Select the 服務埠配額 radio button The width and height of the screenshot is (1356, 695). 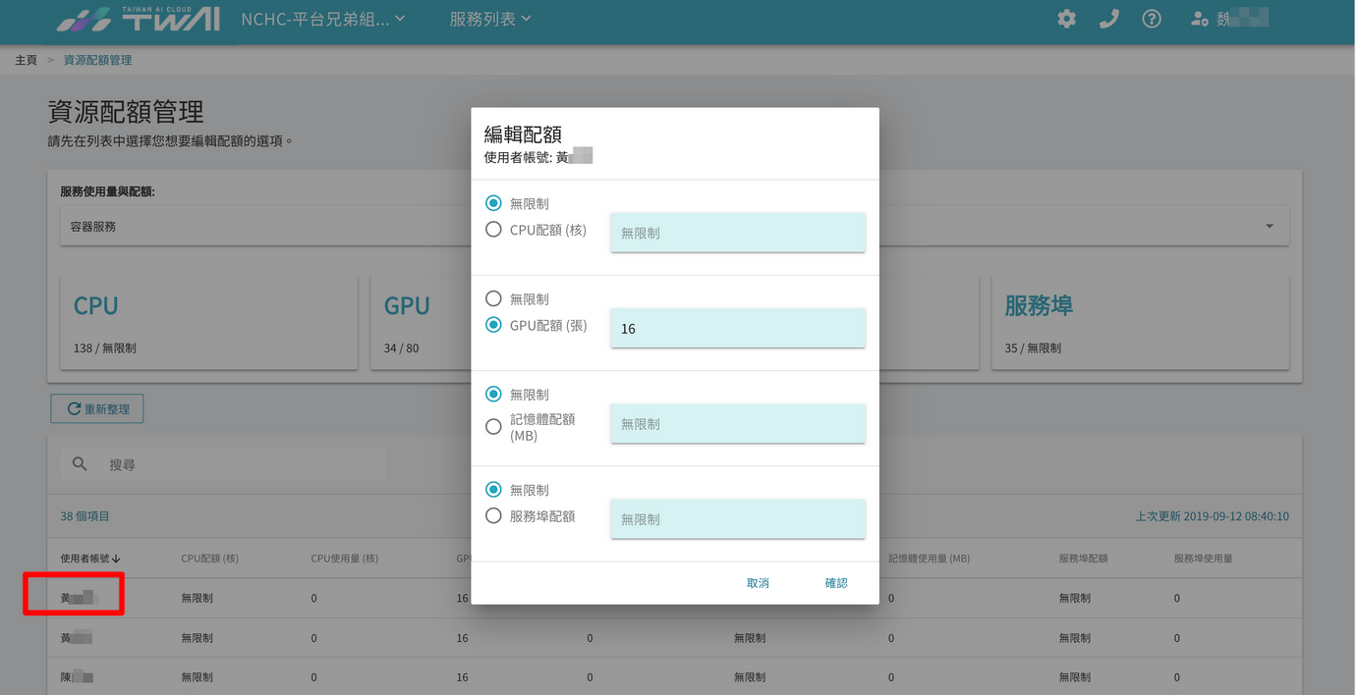point(494,515)
